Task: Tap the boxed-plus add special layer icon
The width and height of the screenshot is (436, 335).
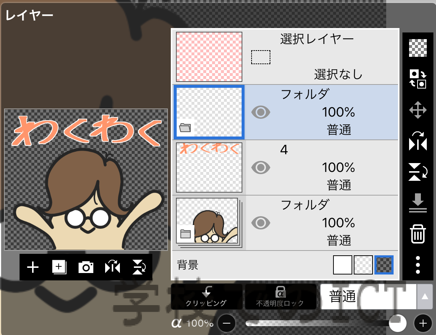Action: coord(59,267)
